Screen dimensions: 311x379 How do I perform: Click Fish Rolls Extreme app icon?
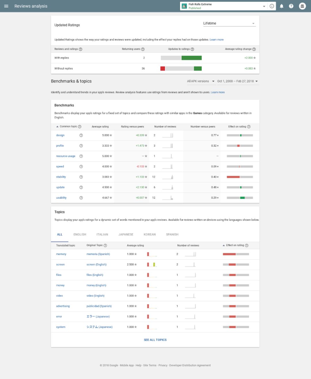(184, 6)
